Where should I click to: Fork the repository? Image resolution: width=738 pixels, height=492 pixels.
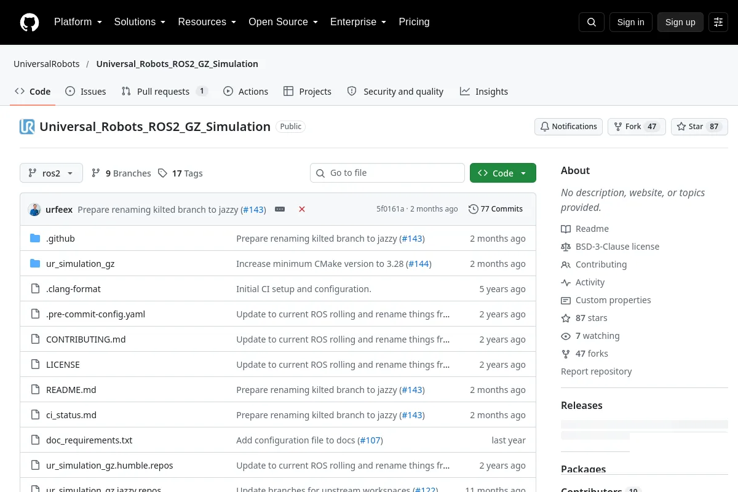pos(637,127)
